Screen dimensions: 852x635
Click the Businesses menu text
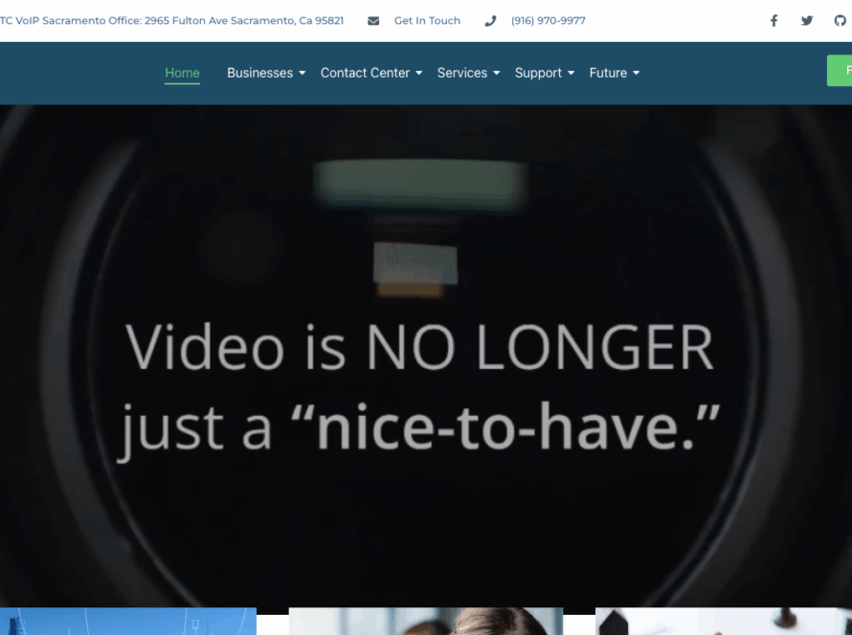259,73
